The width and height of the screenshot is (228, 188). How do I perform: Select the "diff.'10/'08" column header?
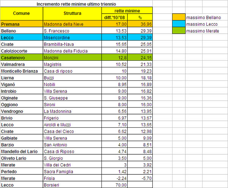pos(115,17)
